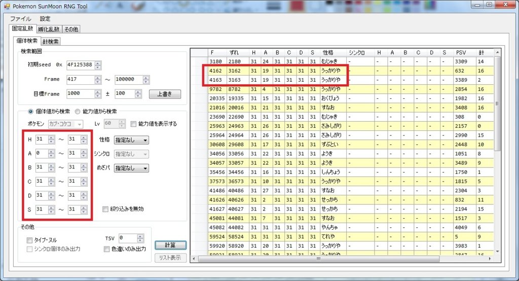
Task: Select the row with frame 23690
Action: click(343, 117)
